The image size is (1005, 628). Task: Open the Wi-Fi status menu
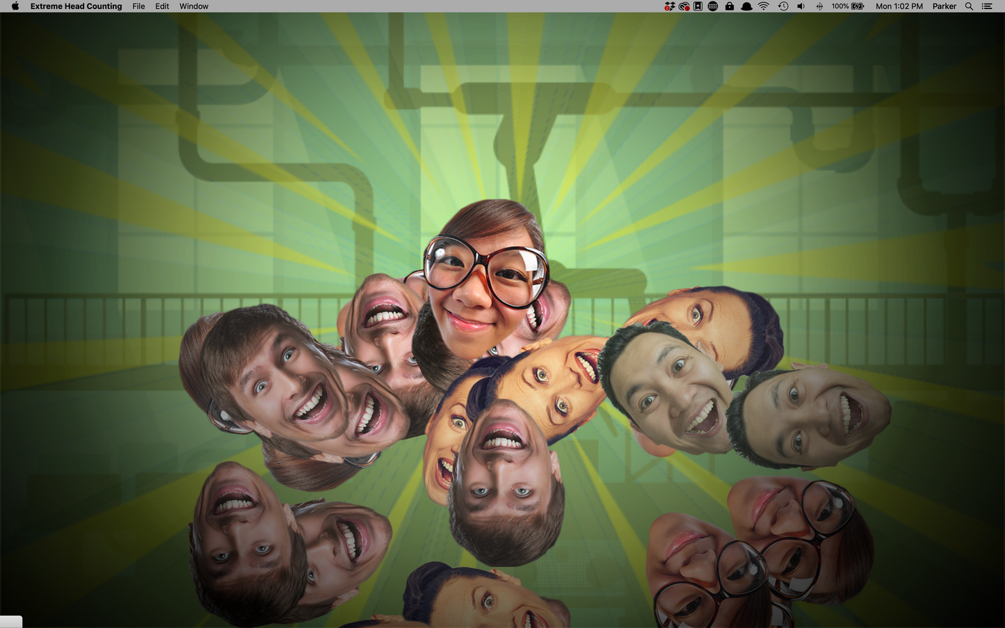click(x=764, y=6)
